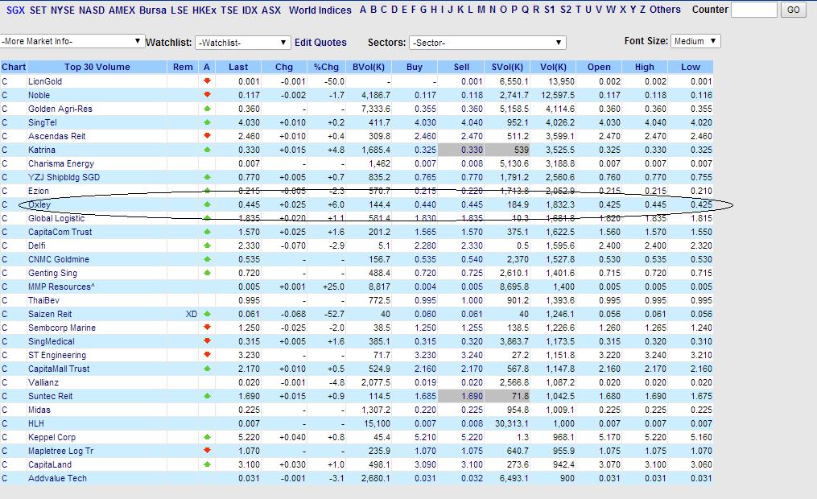This screenshot has height=499, width=817.
Task: Select the SGX exchange tab
Action: click(15, 10)
